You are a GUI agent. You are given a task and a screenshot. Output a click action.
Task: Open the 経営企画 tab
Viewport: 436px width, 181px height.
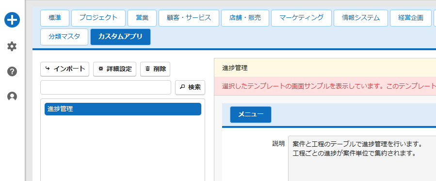(411, 18)
